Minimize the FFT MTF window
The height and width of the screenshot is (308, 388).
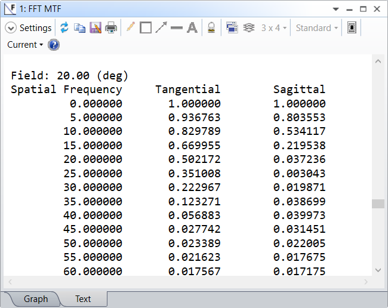point(349,10)
